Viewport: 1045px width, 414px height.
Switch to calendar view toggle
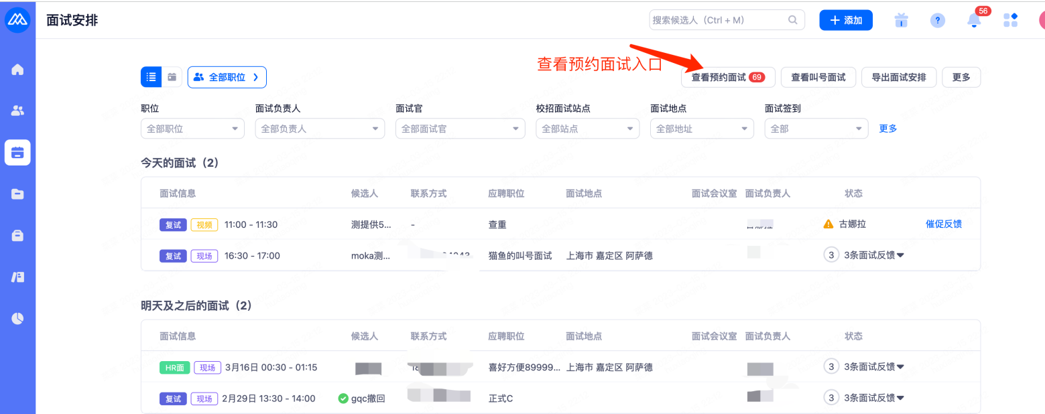point(172,77)
